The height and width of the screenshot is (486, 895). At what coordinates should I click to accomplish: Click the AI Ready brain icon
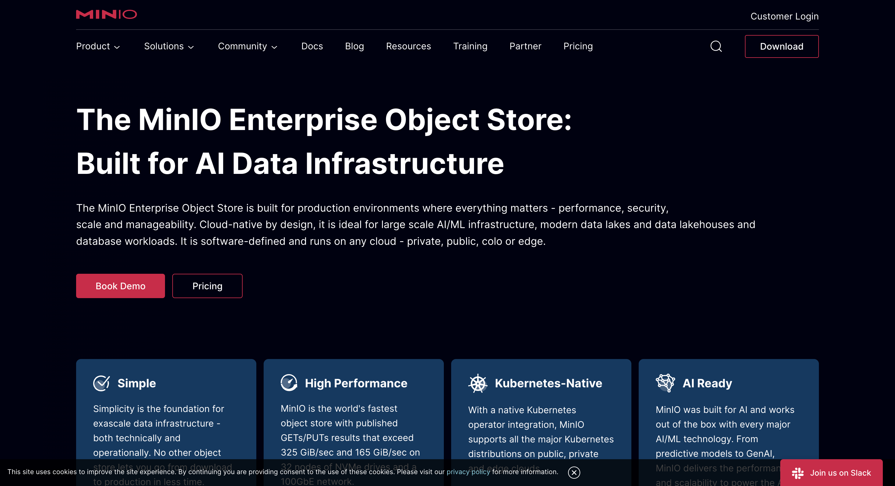click(x=665, y=383)
